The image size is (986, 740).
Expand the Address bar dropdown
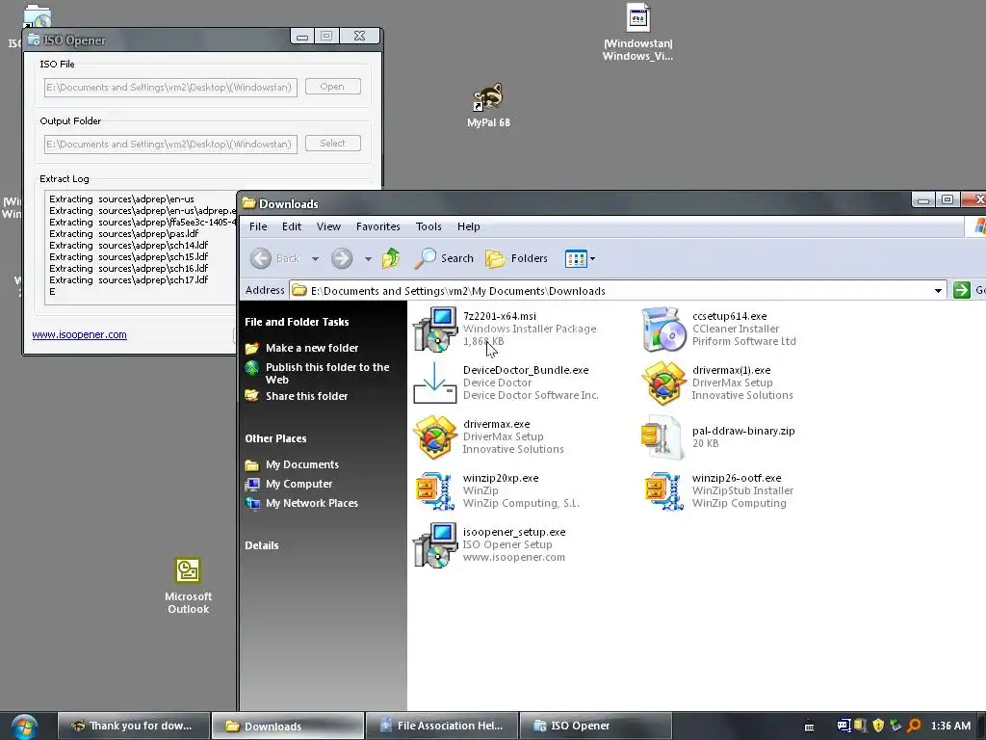point(938,291)
